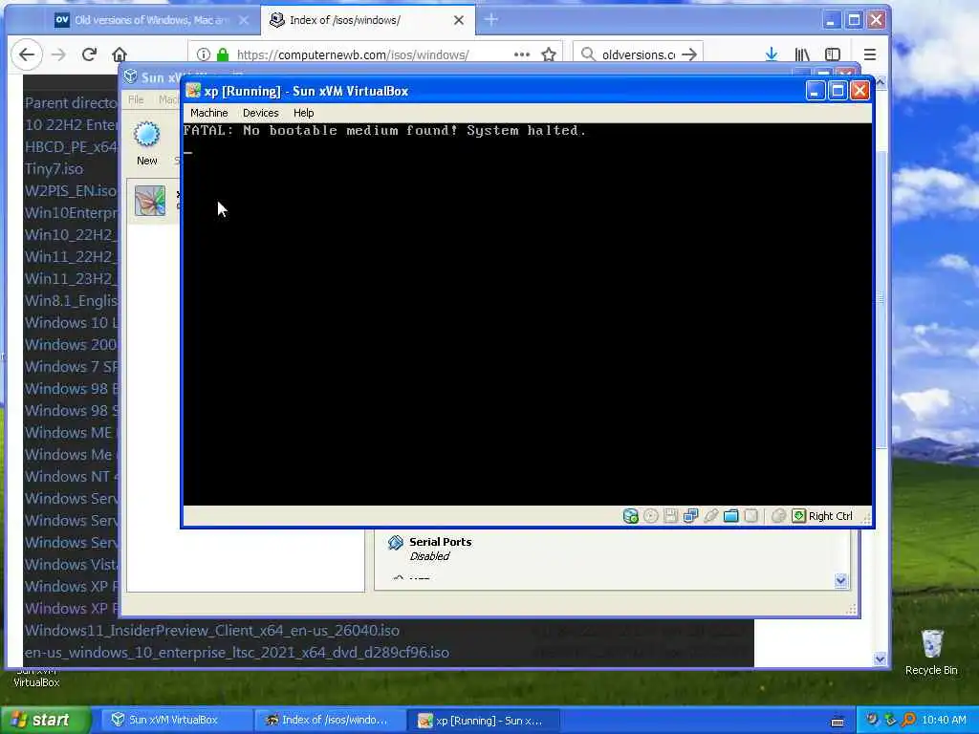
Task: Click network adapters icon in VM status bar
Action: pyautogui.click(x=690, y=515)
